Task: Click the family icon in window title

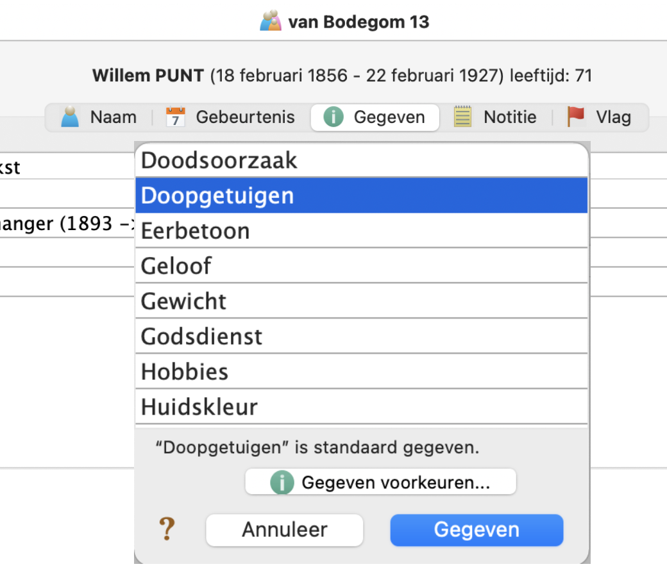Action: click(x=271, y=21)
